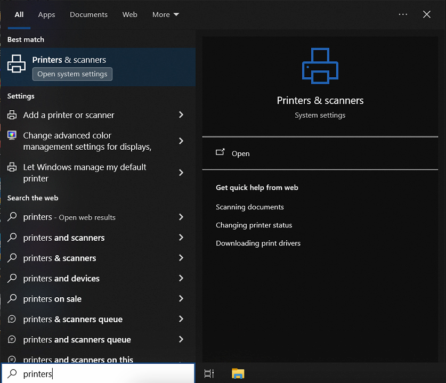Click the printer icon in Best match
The image size is (446, 383).
point(16,64)
